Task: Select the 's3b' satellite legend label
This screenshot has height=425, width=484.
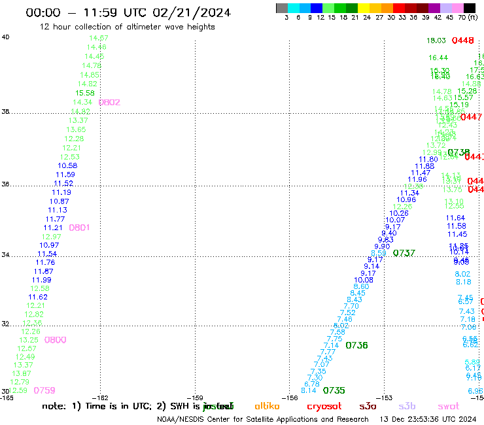Action: tap(407, 406)
